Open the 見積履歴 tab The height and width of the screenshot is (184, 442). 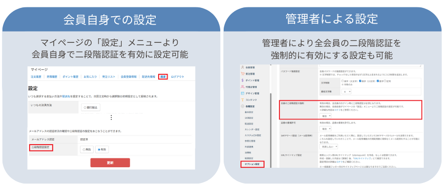pyautogui.click(x=52, y=77)
